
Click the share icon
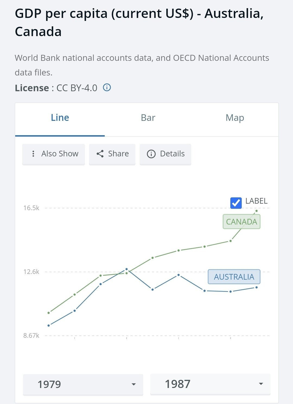100,154
